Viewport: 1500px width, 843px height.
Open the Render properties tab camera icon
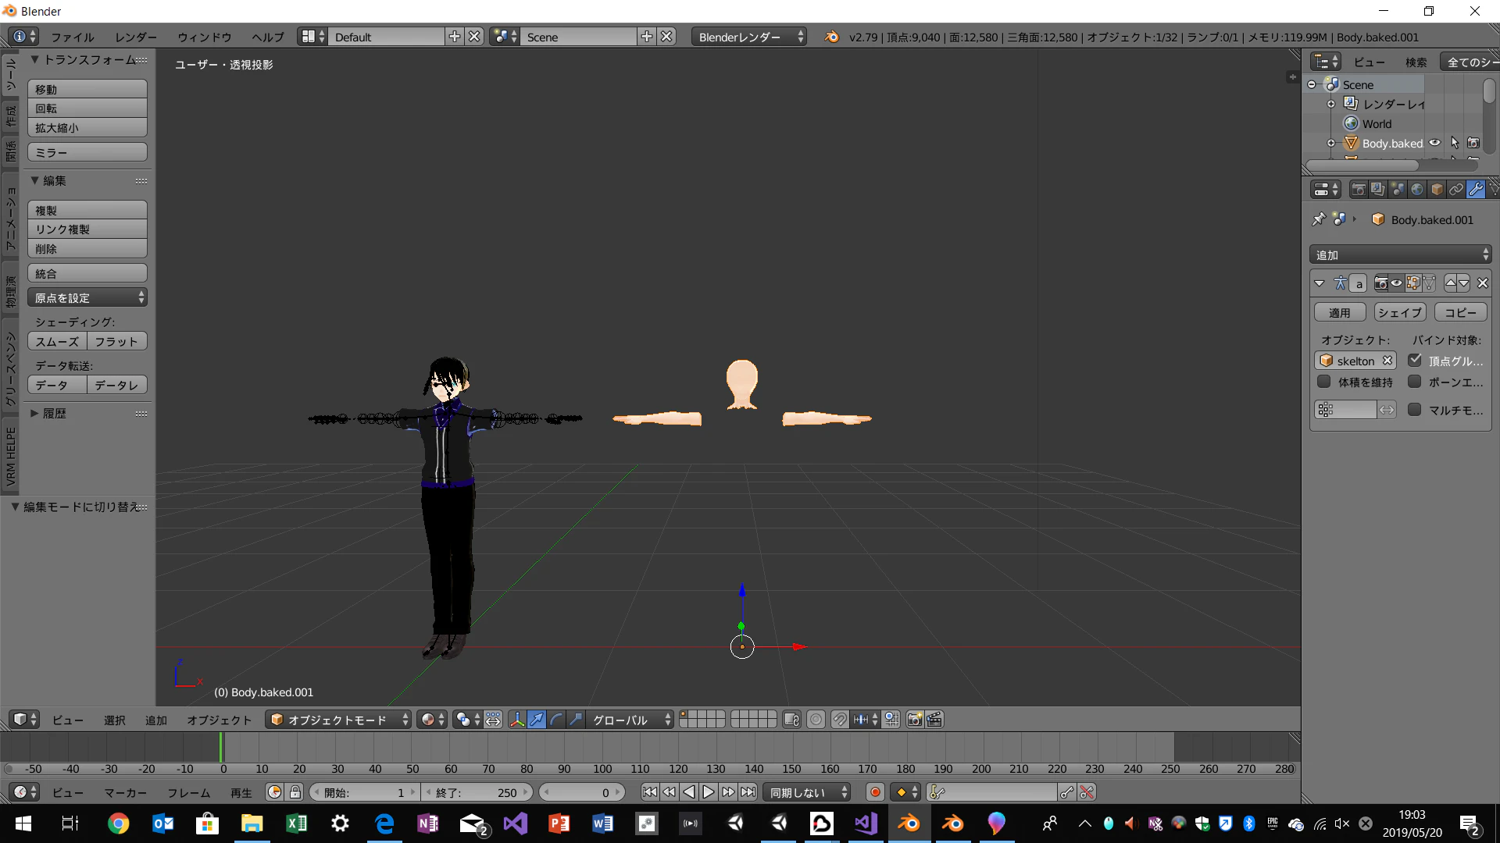click(1359, 190)
